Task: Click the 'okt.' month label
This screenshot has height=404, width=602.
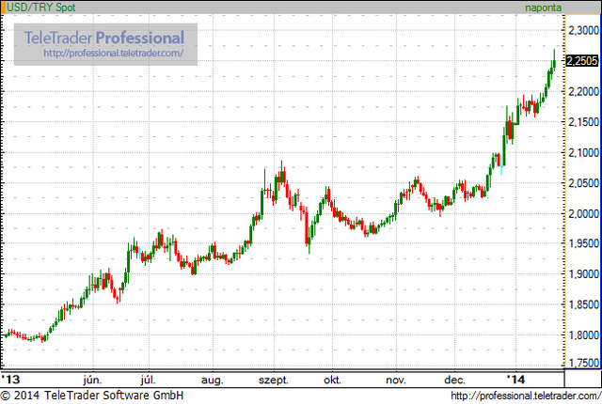Action: click(332, 380)
